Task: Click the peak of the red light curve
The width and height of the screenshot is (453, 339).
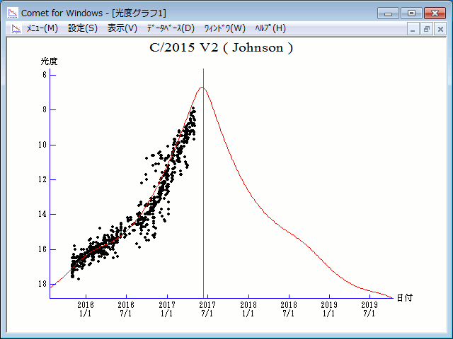Action: [202, 88]
